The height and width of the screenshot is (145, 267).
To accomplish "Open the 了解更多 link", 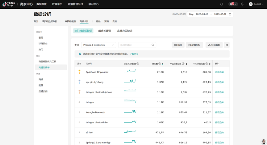I will pos(134,54).
